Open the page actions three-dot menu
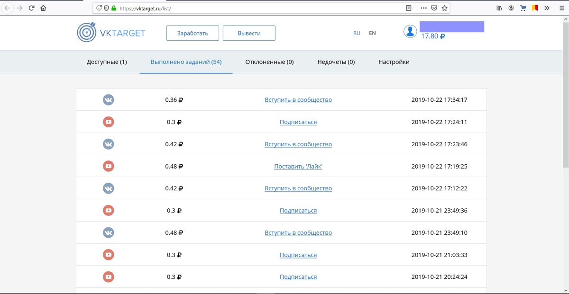The height and width of the screenshot is (294, 569). [x=423, y=8]
